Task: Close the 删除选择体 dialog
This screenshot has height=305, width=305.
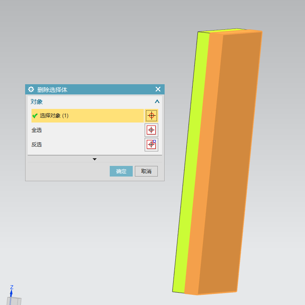Action: pyautogui.click(x=158, y=89)
